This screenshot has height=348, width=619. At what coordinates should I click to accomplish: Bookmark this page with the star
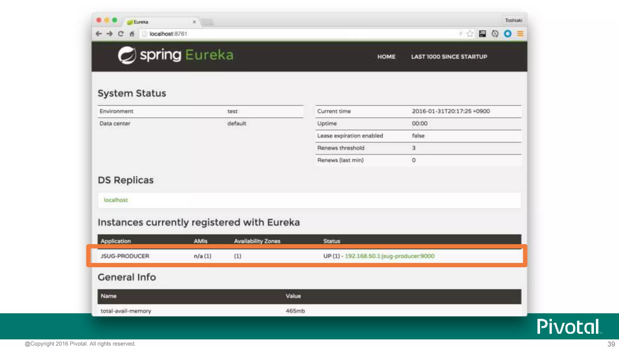[470, 34]
